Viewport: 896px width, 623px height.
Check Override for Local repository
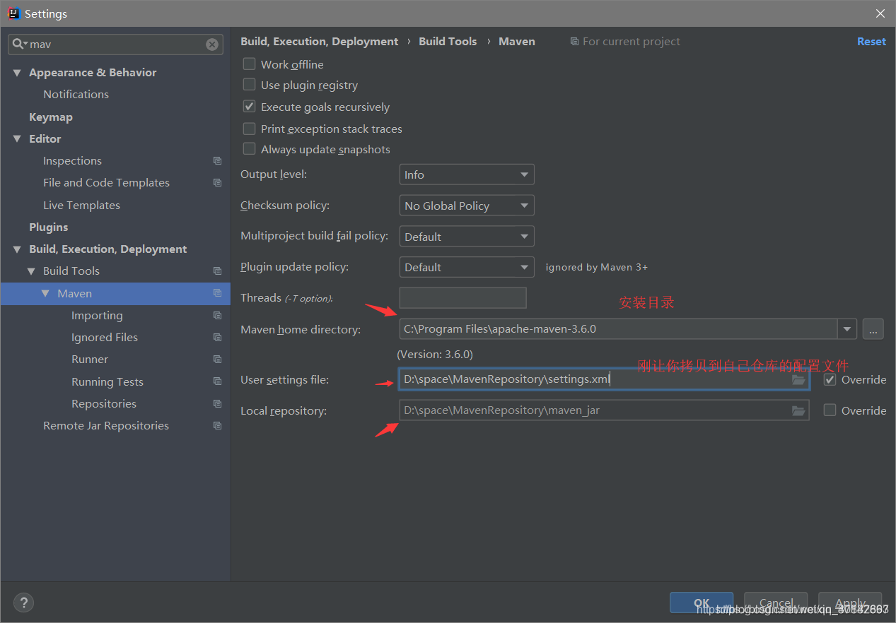(830, 410)
